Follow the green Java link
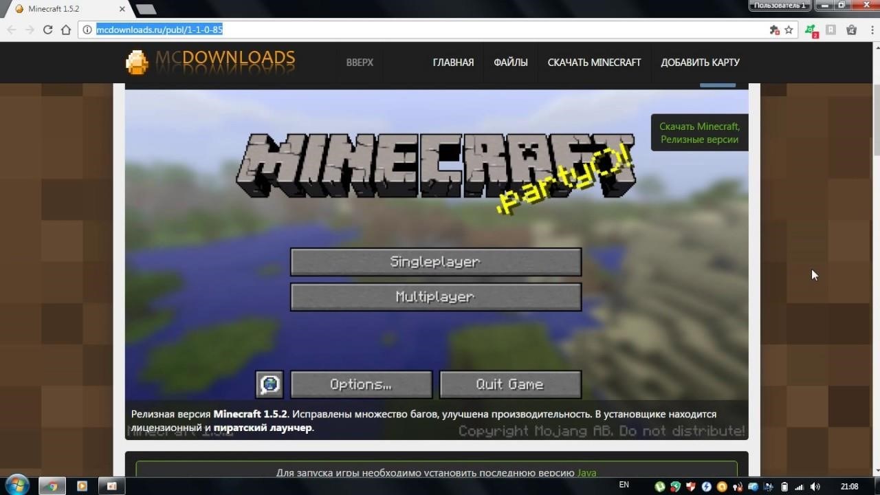Image resolution: width=880 pixels, height=495 pixels. pos(586,473)
